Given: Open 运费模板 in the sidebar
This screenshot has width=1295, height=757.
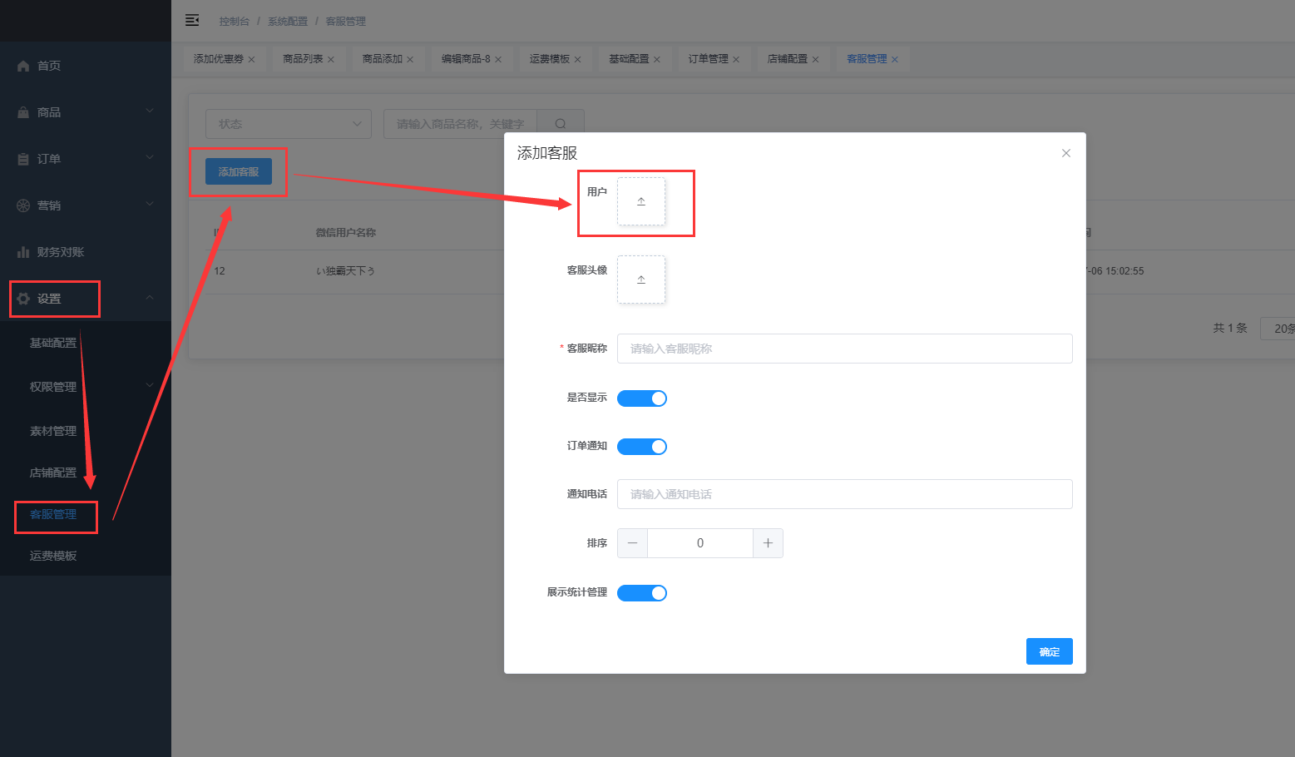Looking at the screenshot, I should (53, 556).
